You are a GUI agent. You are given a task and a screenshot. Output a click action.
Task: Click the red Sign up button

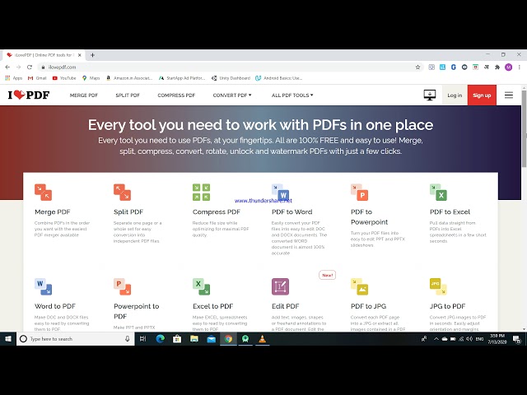click(x=482, y=95)
